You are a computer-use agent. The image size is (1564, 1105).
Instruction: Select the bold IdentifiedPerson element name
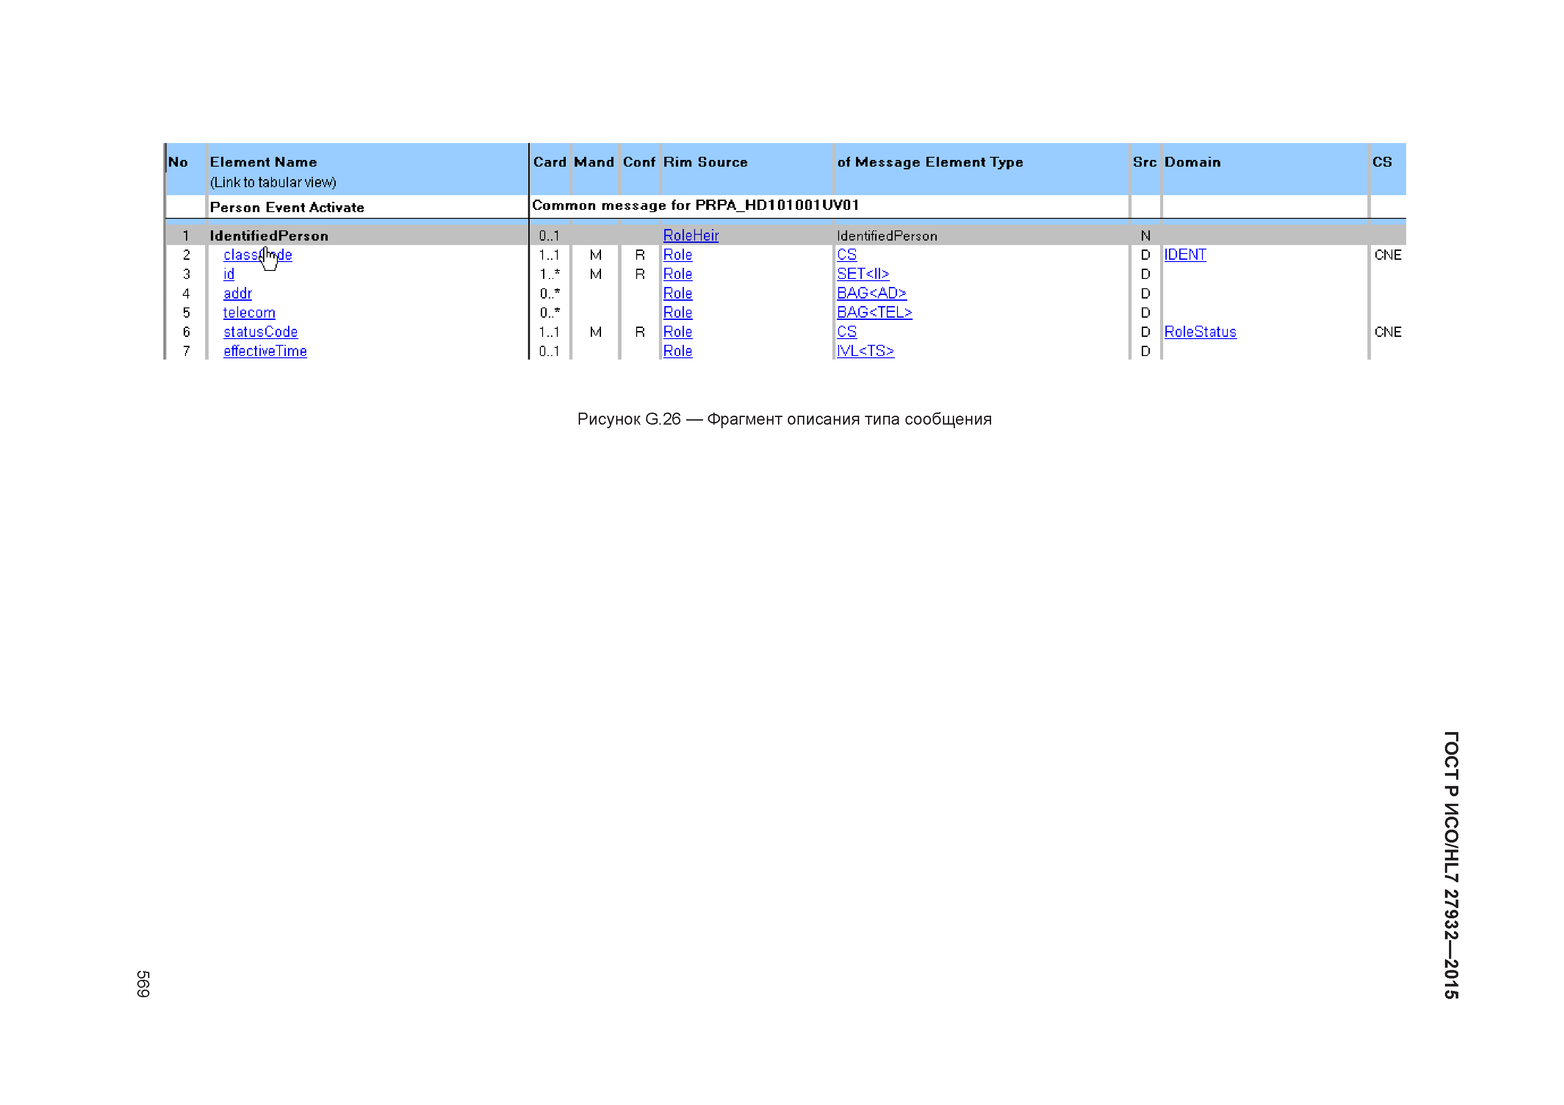point(269,236)
